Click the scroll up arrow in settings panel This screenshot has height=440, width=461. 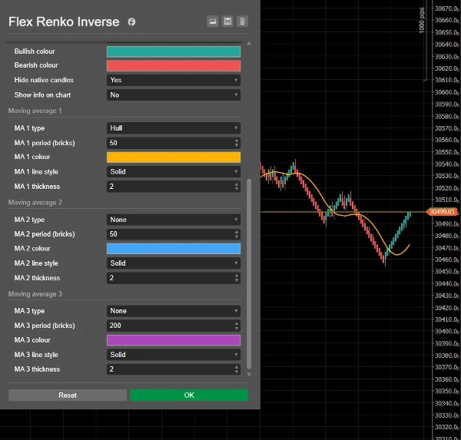click(x=249, y=44)
